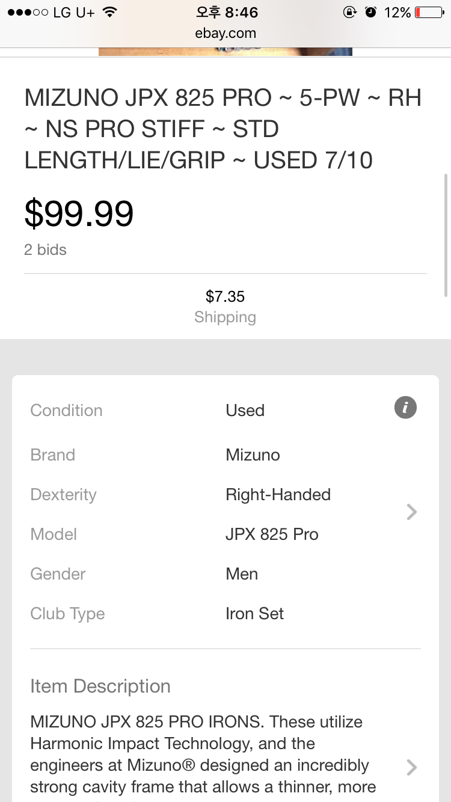This screenshot has height=802, width=451.
Task: Tap the Item Description heading
Action: [100, 686]
